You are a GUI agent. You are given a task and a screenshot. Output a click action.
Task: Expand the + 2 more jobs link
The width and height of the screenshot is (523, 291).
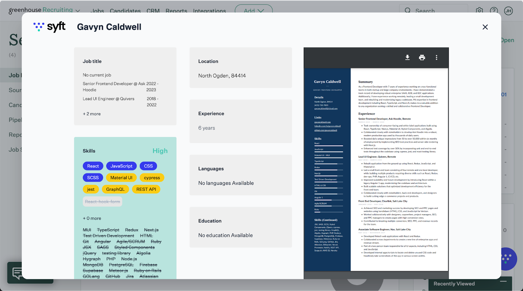click(x=92, y=114)
